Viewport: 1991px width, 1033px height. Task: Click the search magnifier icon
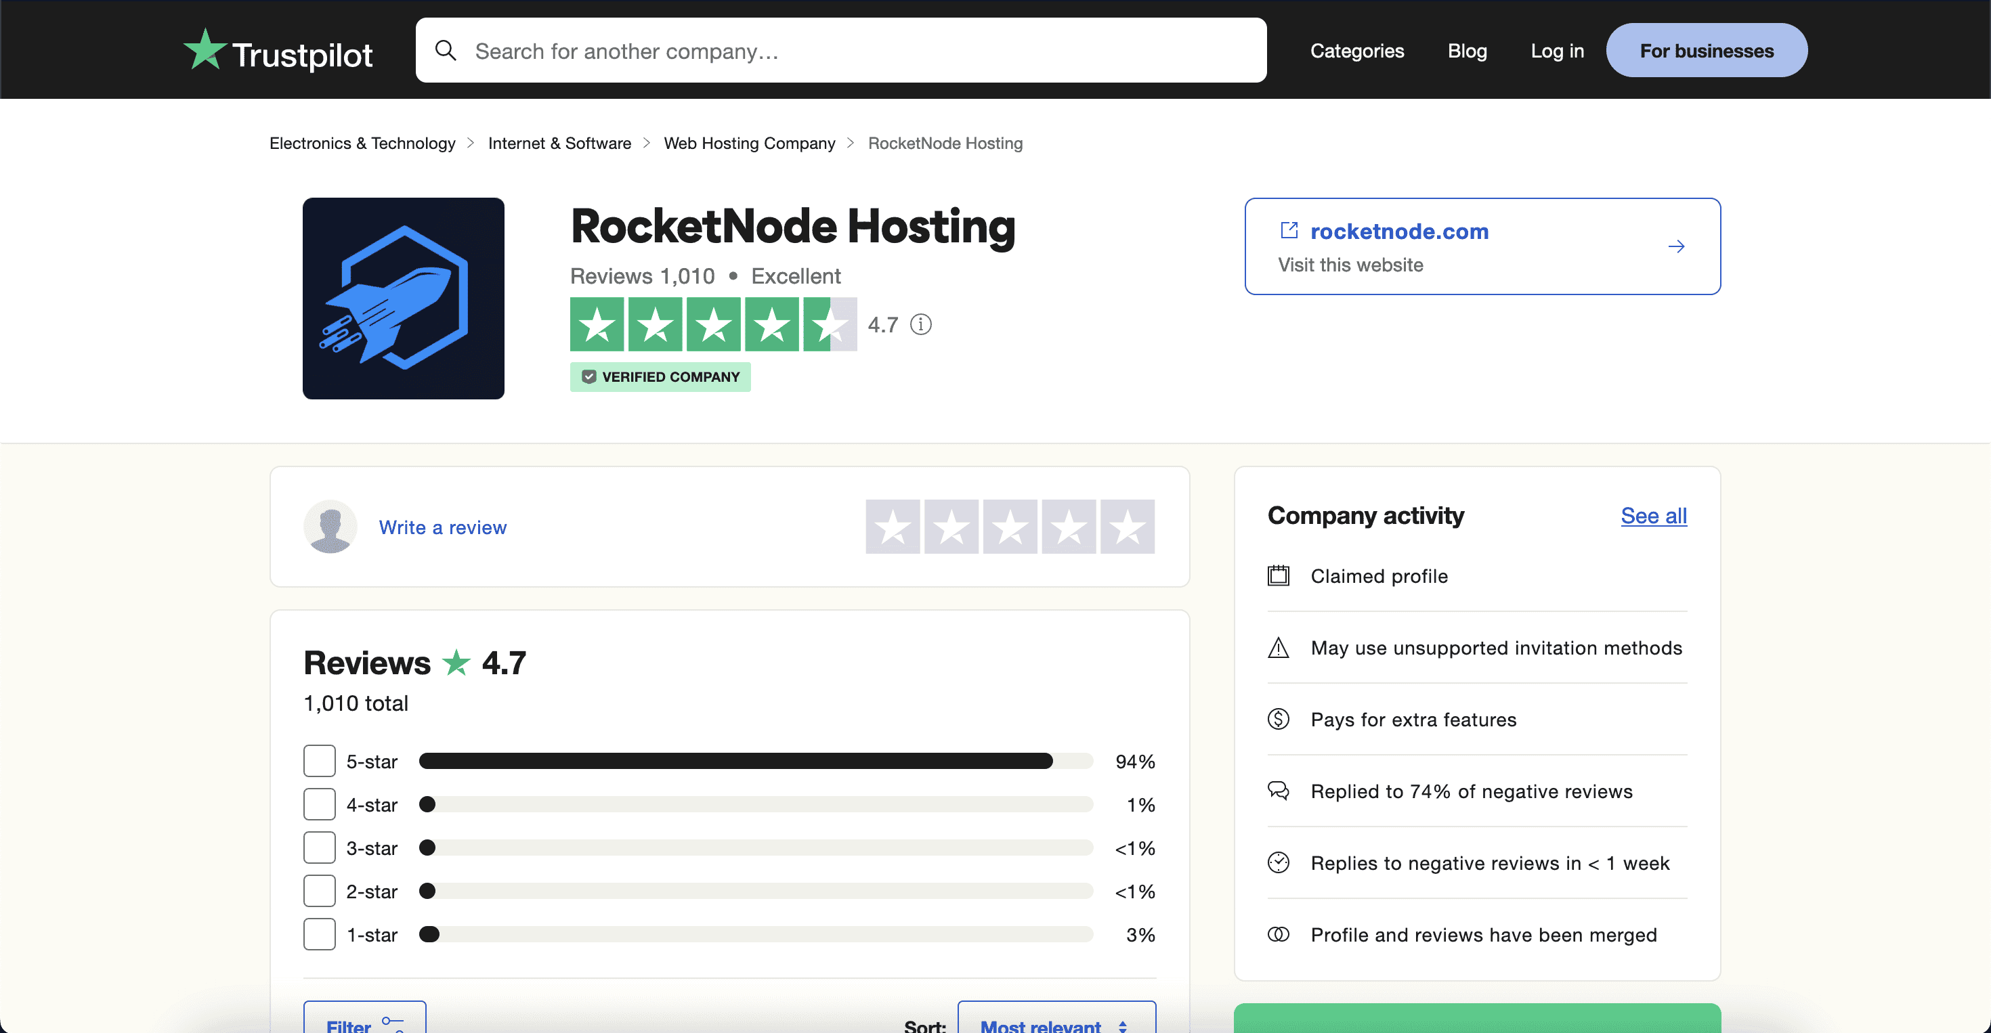click(445, 51)
